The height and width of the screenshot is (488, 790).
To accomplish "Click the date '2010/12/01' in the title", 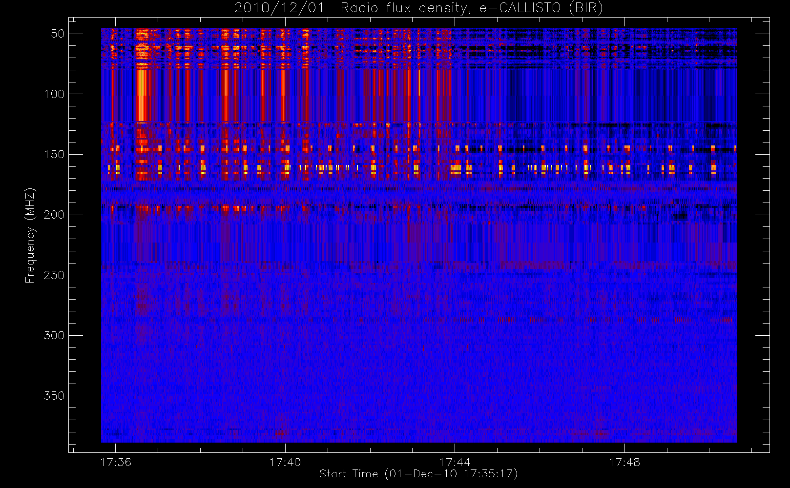I will [x=279, y=8].
